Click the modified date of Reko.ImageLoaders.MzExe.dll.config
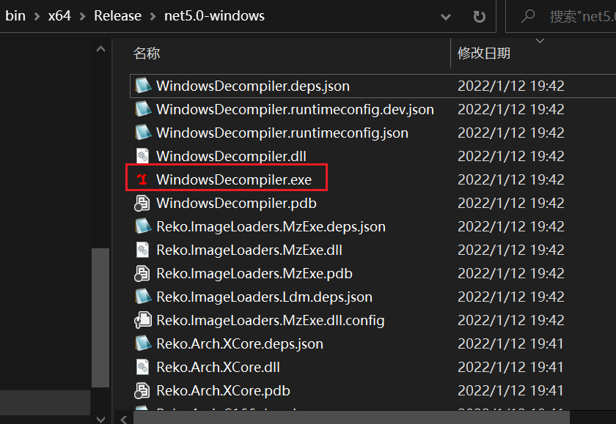616x424 pixels. coord(510,321)
